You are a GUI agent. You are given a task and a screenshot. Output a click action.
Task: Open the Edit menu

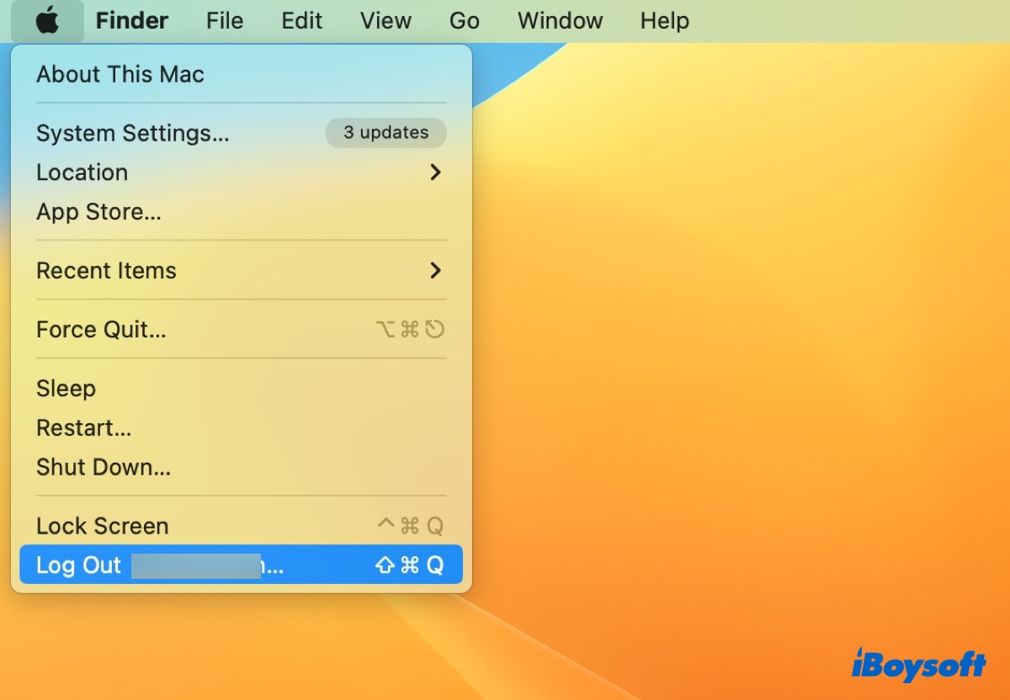[302, 21]
